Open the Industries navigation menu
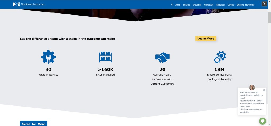The image size is (271, 126). click(x=197, y=5)
